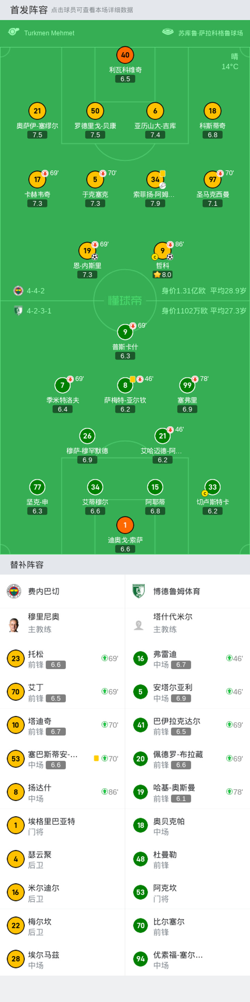Viewport: 250px width, 1002px height.
Task: Select player 9 哲科 with star rating
Action: tap(162, 260)
